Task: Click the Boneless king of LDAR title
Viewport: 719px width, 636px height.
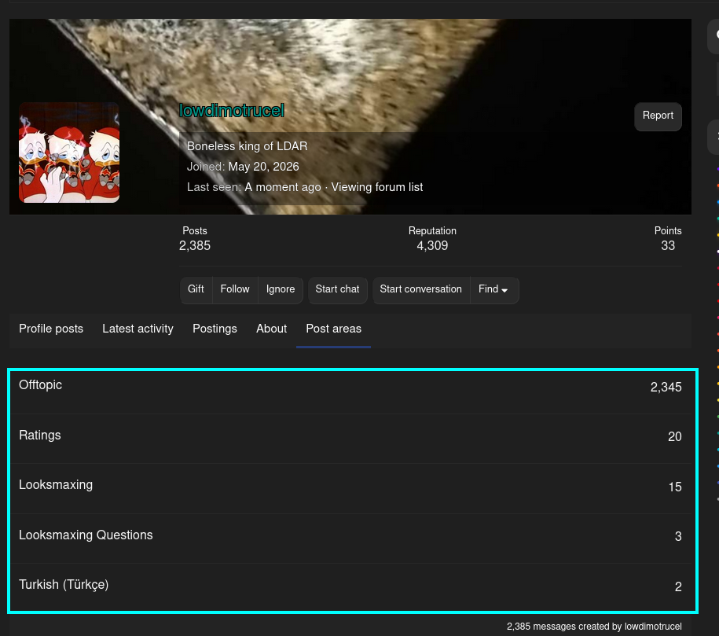Action: coord(248,146)
